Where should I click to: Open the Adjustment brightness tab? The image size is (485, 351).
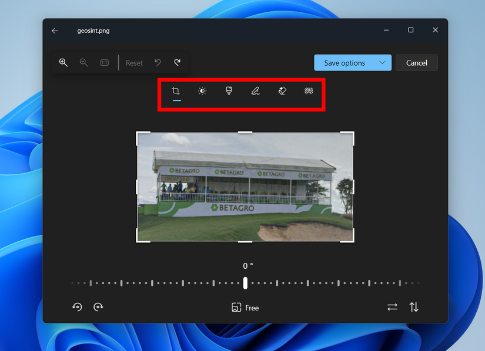tap(202, 91)
